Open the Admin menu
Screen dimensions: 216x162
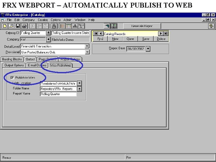click(x=67, y=20)
